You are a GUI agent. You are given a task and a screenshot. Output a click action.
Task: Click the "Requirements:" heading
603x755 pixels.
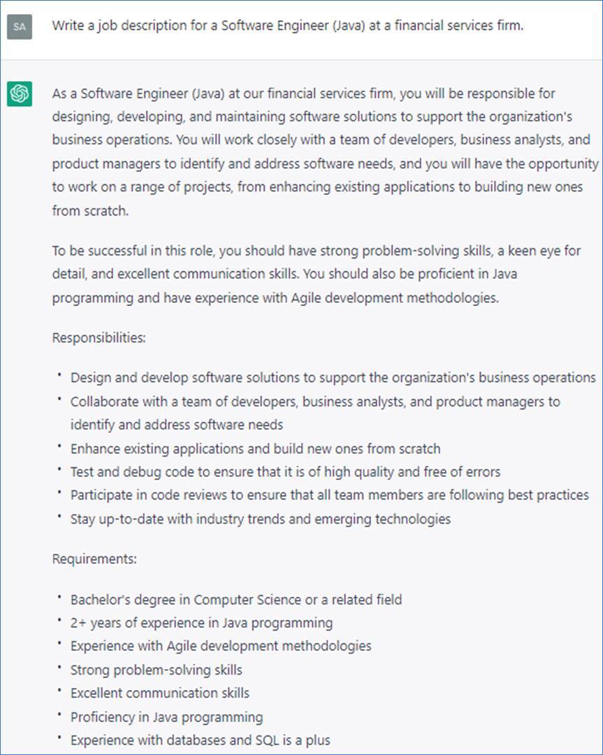pyautogui.click(x=94, y=559)
